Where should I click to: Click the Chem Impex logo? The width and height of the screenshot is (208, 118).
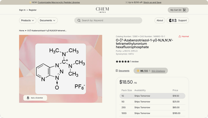pos(102,10)
